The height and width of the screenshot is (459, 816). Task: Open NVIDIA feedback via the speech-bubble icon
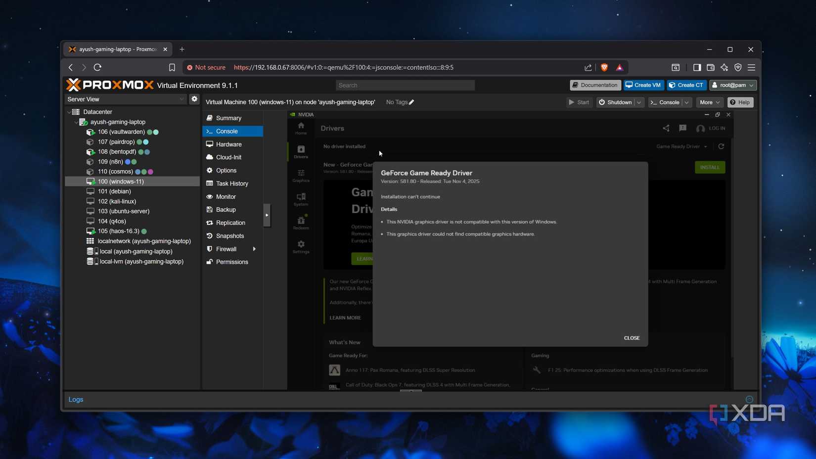pos(683,128)
